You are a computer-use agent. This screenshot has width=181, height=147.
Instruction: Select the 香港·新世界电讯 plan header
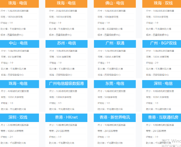115,118
